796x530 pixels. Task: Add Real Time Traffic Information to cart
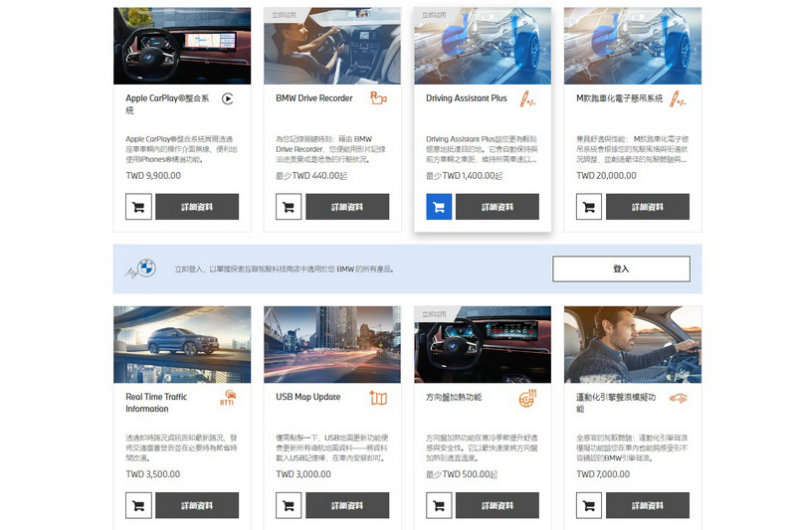138,505
